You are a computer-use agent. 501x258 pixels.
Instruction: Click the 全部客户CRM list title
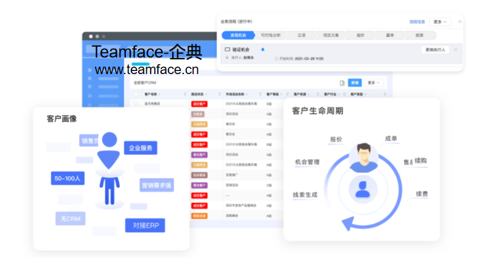(145, 83)
